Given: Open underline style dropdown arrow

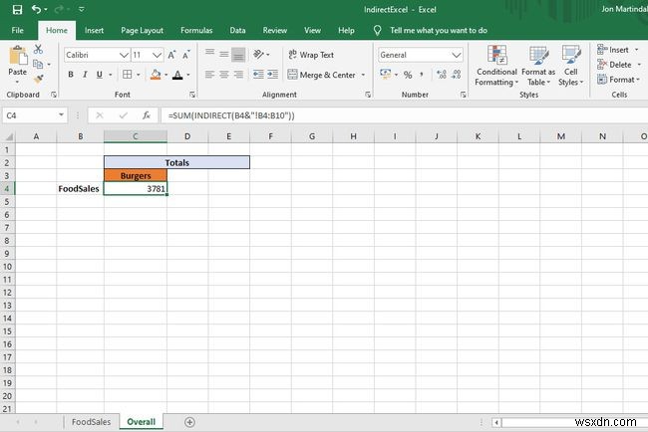Looking at the screenshot, I should click(x=111, y=75).
